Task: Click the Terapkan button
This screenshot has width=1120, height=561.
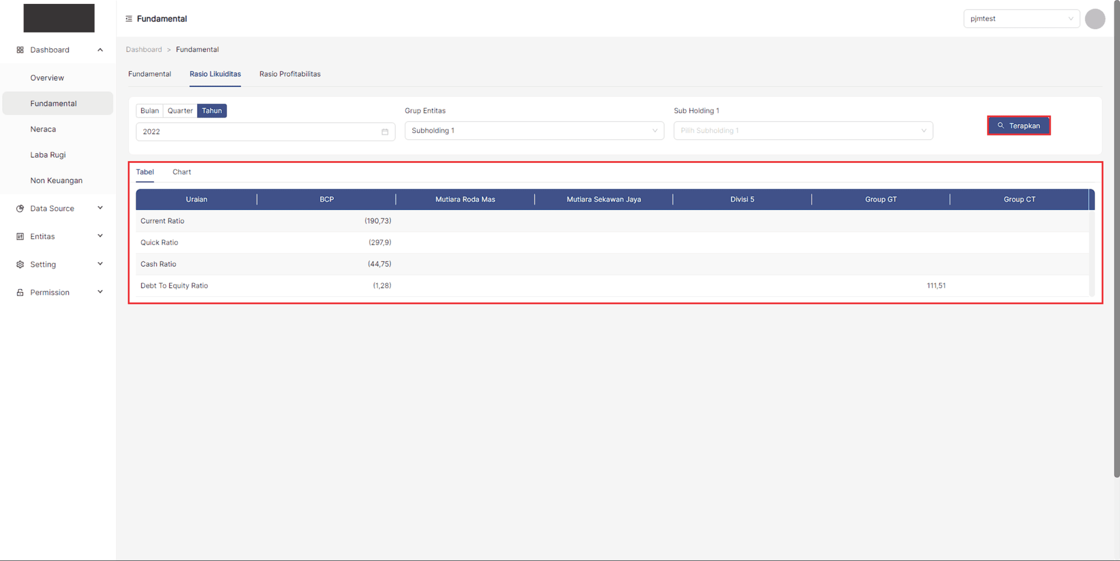Action: click(x=1018, y=126)
